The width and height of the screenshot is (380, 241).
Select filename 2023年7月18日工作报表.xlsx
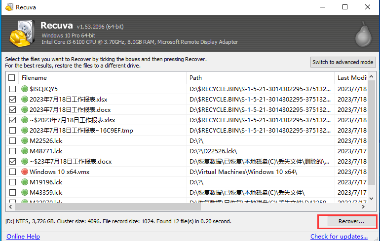(x=68, y=100)
